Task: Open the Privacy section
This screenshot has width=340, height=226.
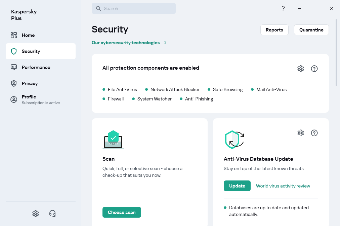Action: 30,83
